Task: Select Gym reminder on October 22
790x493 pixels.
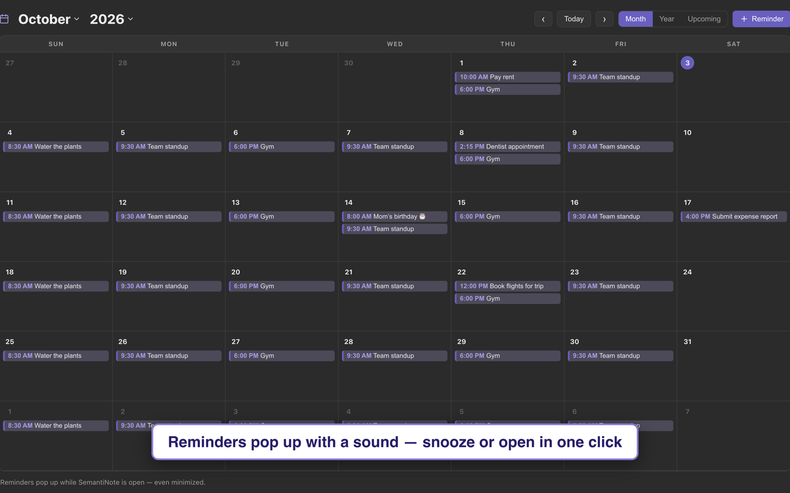Action: point(508,299)
